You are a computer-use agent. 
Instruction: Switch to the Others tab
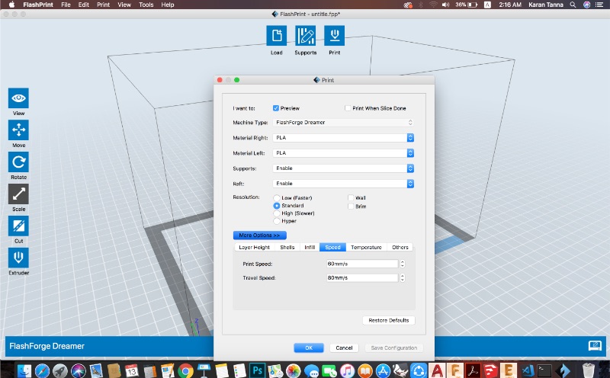400,248
